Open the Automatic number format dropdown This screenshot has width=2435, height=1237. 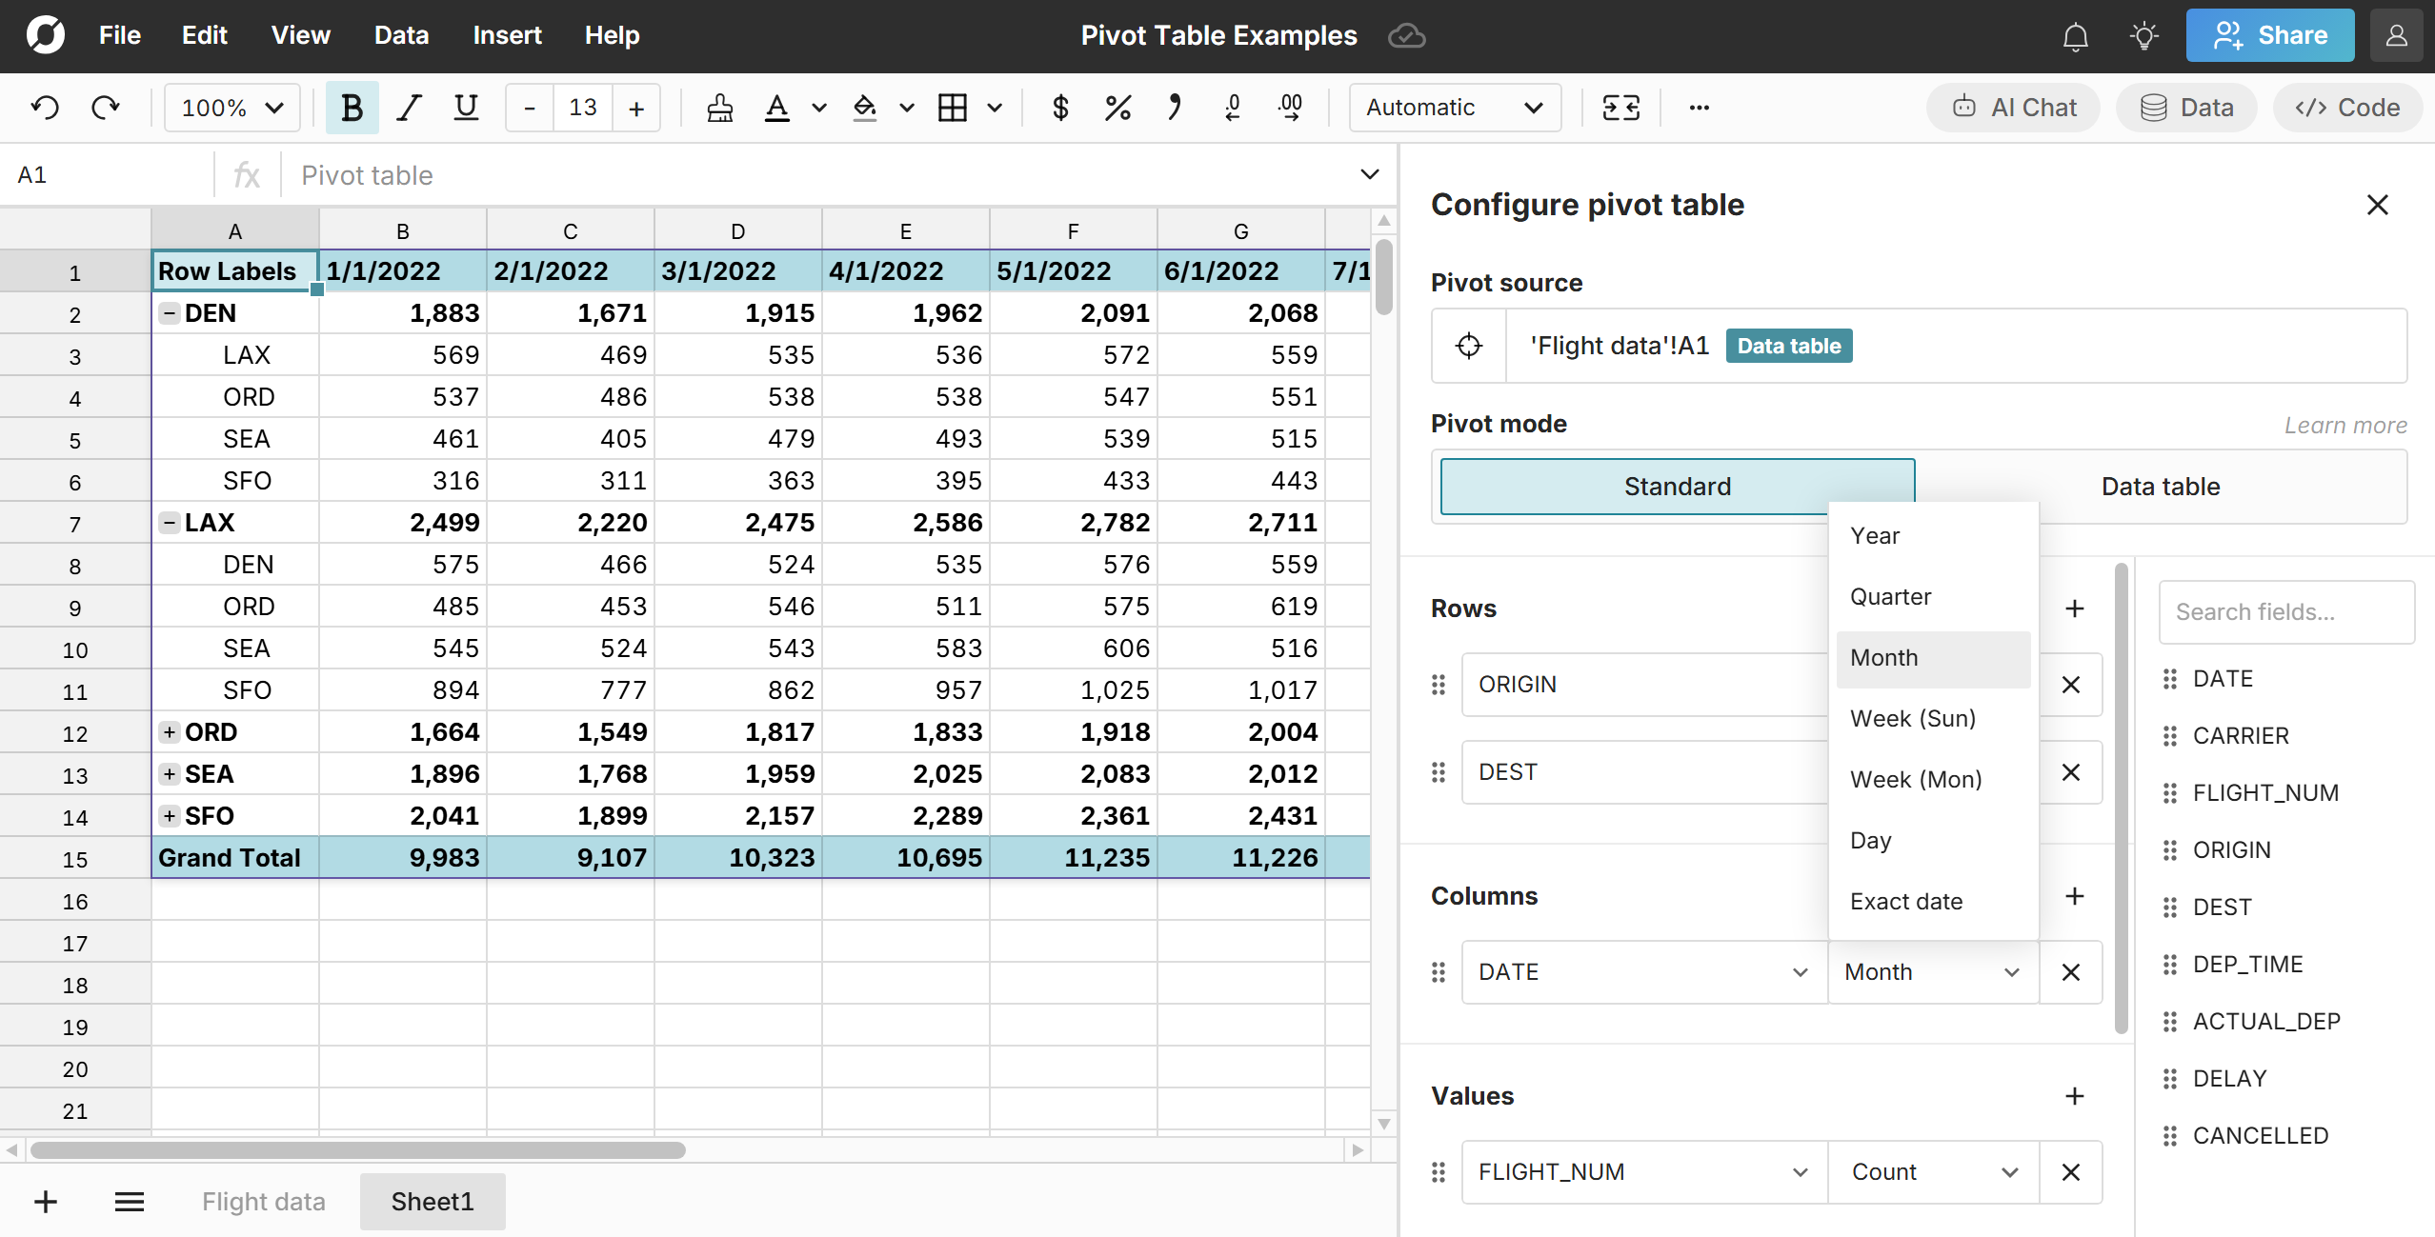(1454, 108)
